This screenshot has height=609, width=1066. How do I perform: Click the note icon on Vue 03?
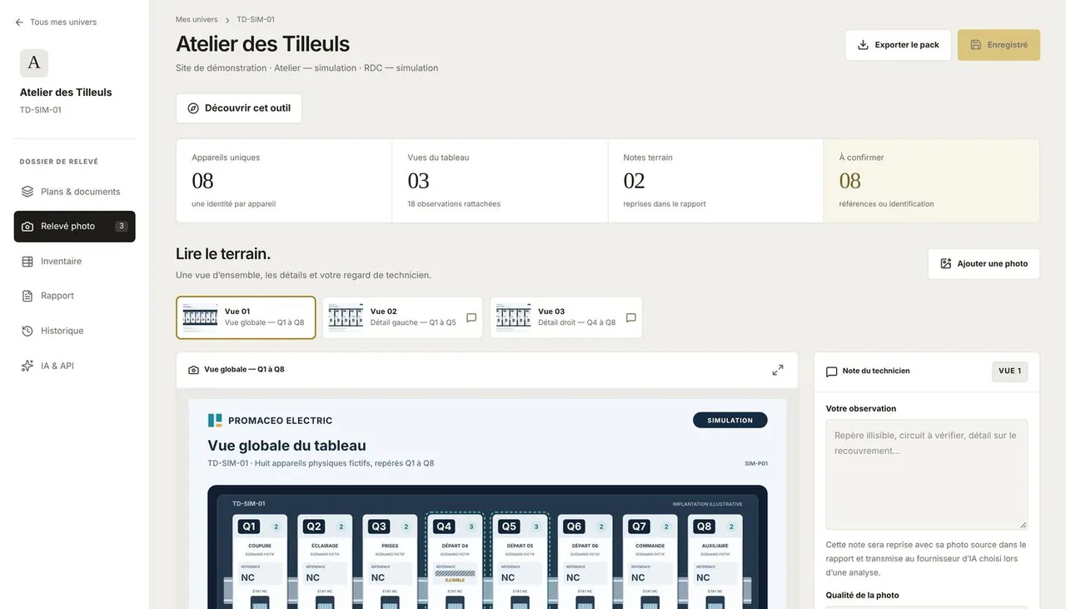(630, 318)
